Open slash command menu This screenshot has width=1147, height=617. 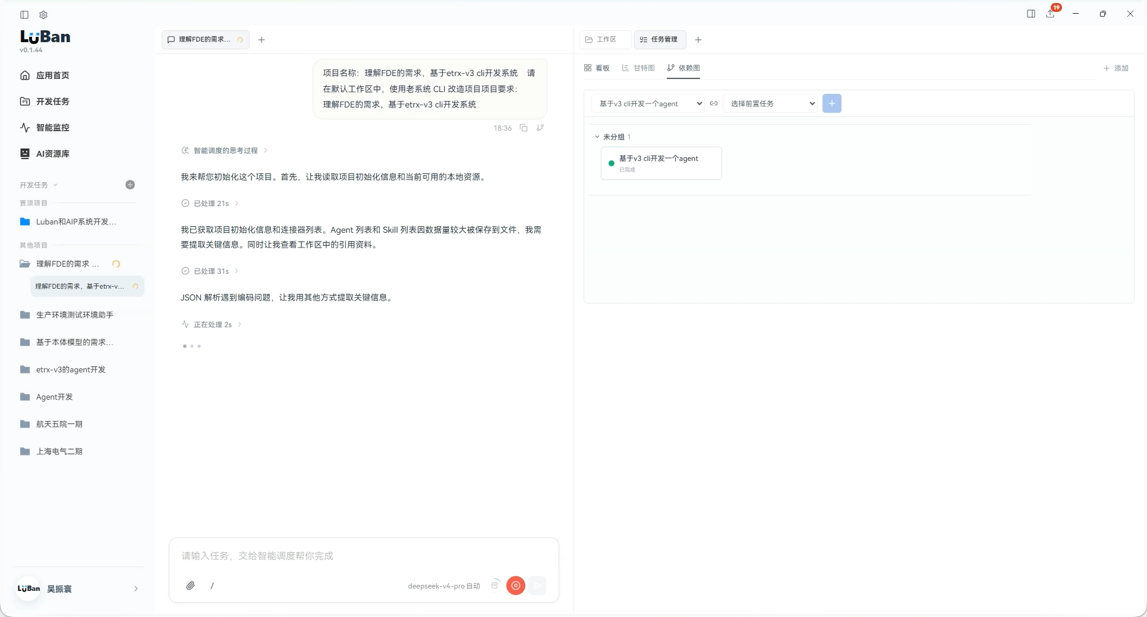[212, 586]
